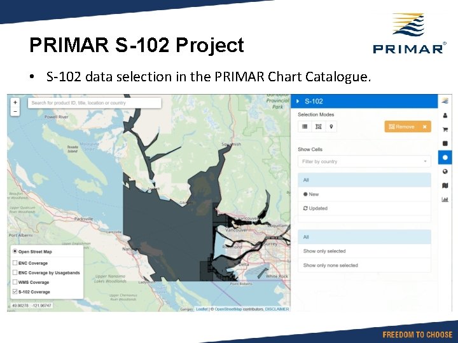Filter cells by New
This screenshot has height=343, width=458.
364,194
